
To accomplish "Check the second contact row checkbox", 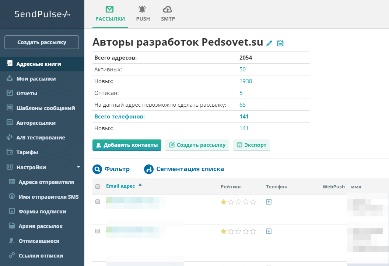I will click(x=98, y=231).
